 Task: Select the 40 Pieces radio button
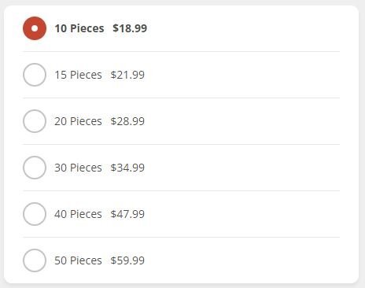35,214
